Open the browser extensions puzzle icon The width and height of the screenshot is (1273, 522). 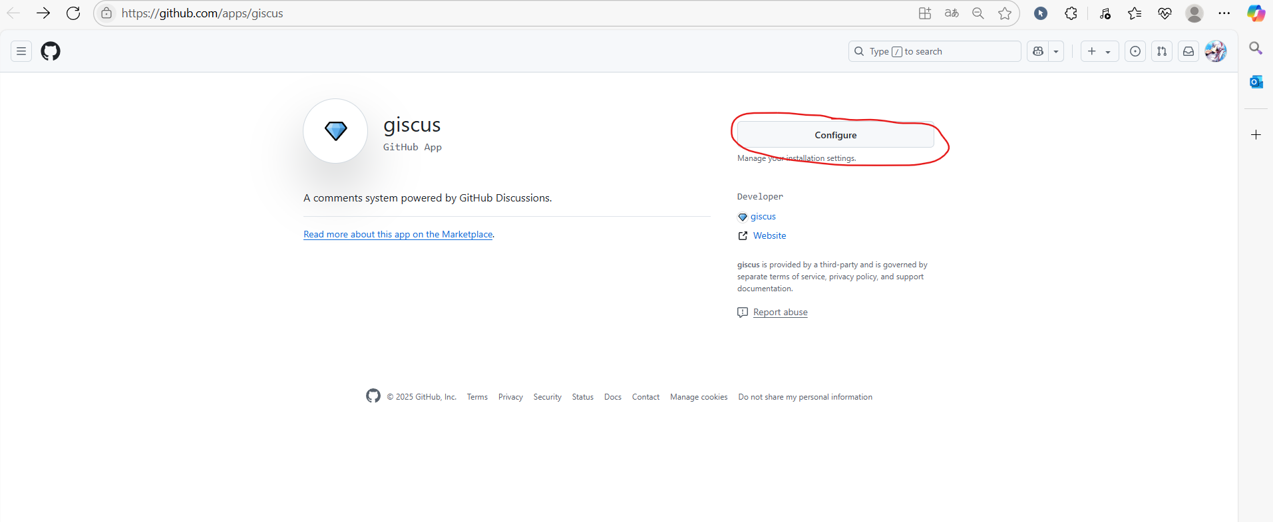click(x=1071, y=13)
